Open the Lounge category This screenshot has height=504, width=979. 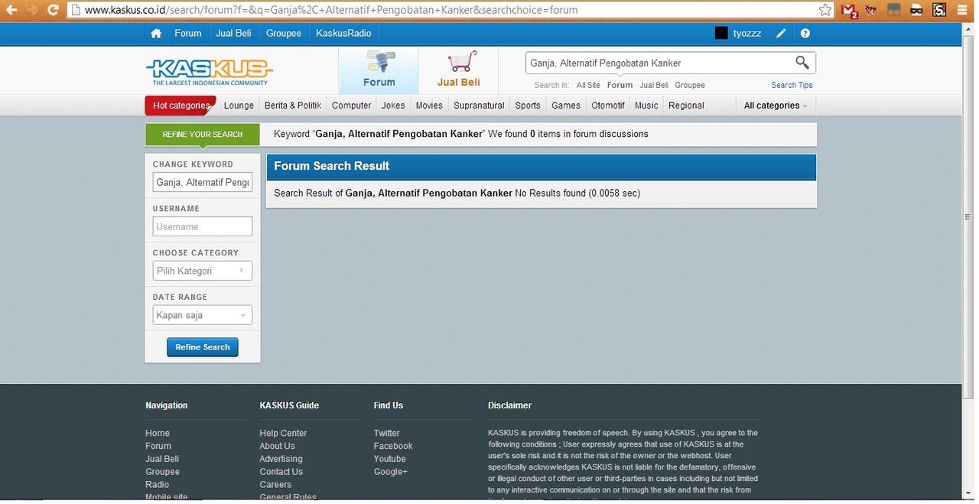(239, 106)
